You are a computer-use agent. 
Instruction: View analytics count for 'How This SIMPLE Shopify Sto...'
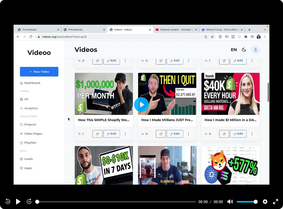tap(81, 134)
